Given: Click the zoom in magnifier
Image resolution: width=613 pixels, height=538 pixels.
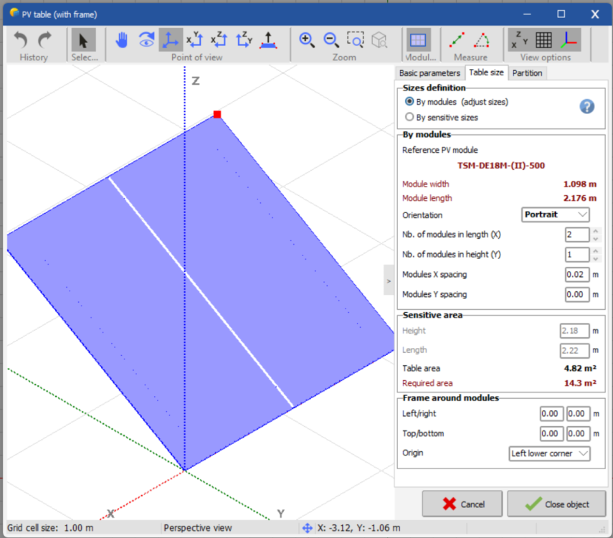Looking at the screenshot, I should click(307, 40).
